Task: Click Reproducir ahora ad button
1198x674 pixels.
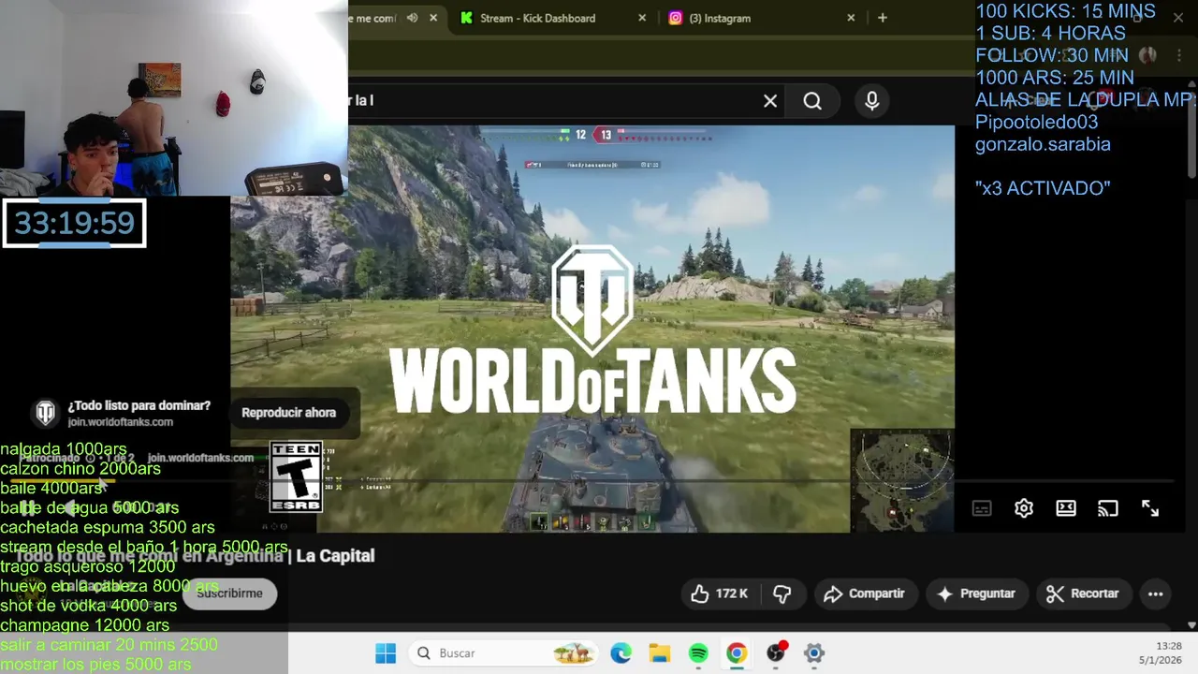Action: (x=288, y=413)
